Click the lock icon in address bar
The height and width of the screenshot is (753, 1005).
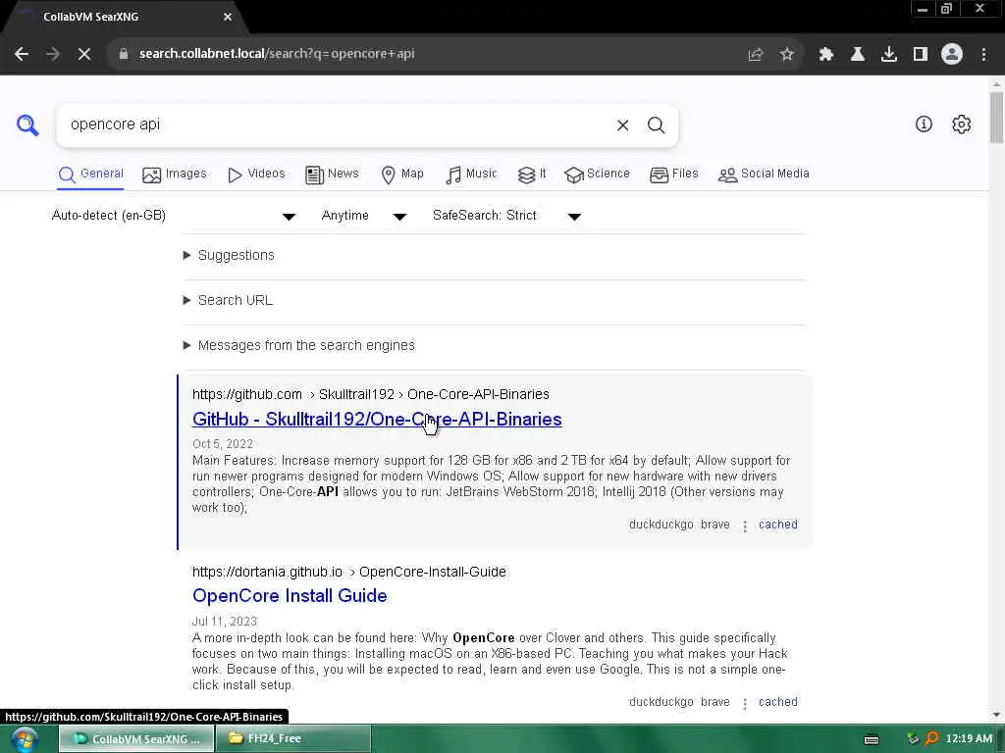124,55
